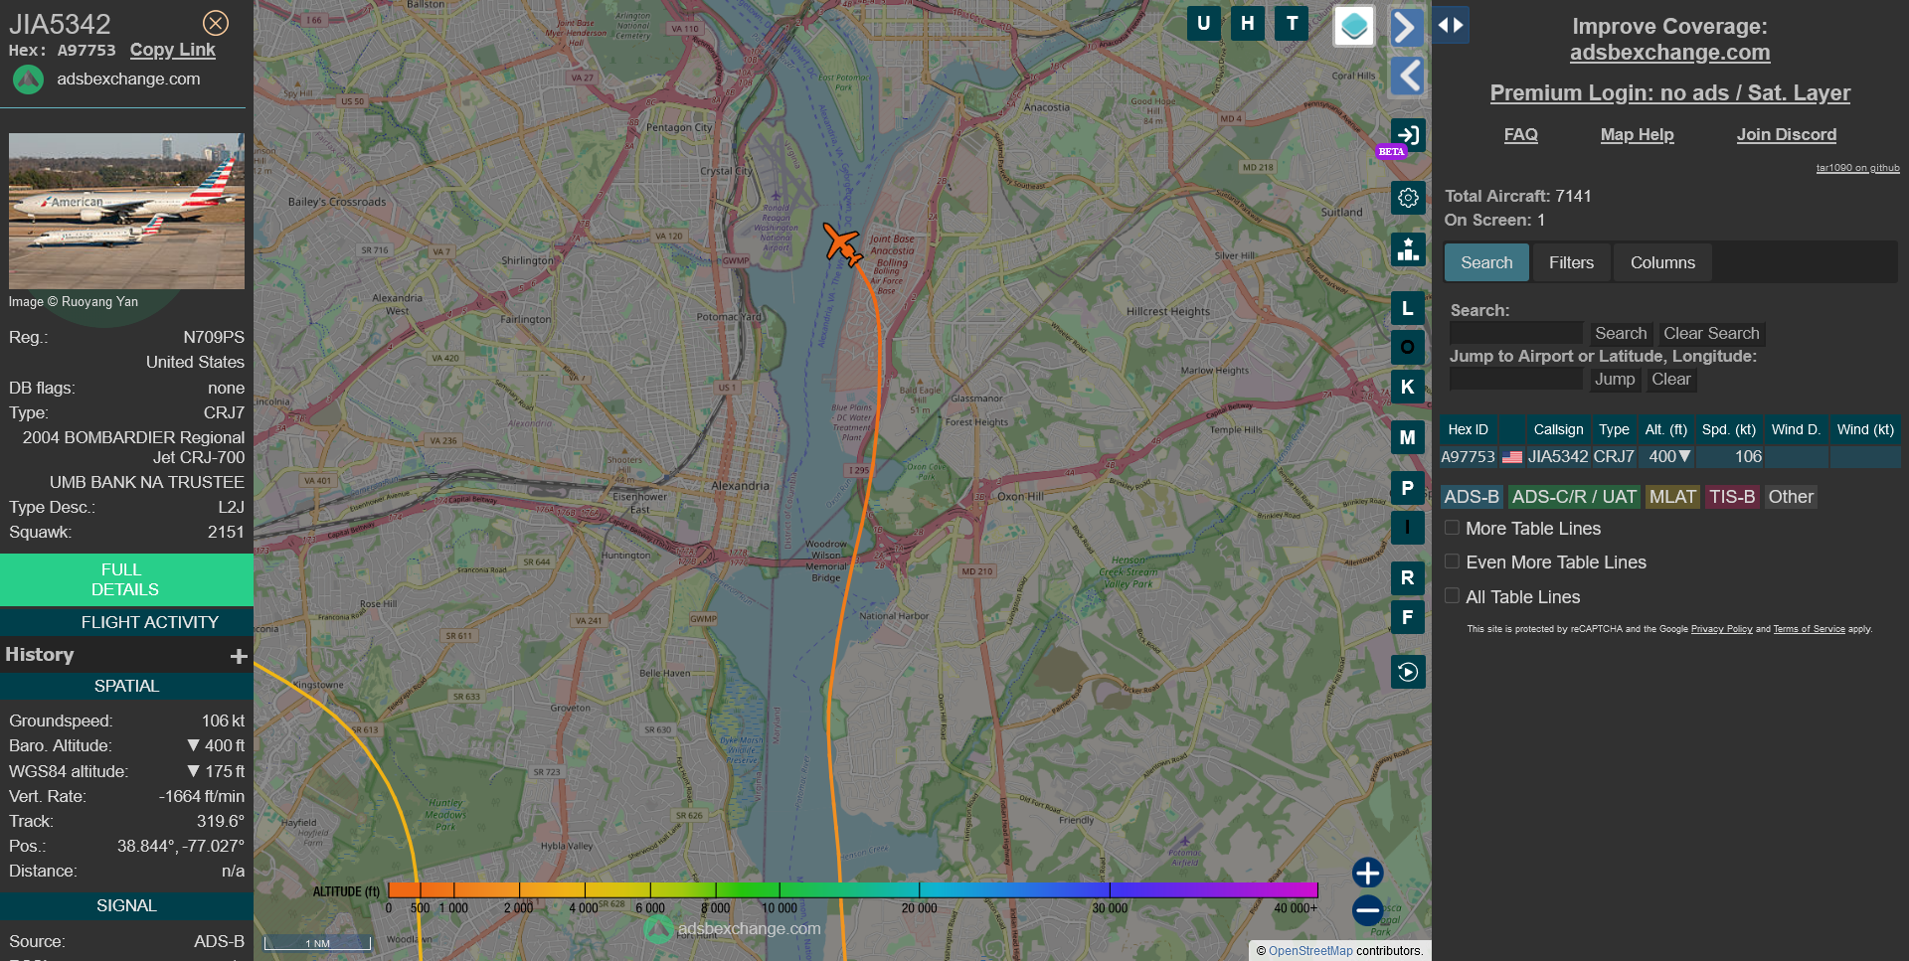Open the FAQ link
Viewport: 1909px width, 961px height.
coord(1520,135)
